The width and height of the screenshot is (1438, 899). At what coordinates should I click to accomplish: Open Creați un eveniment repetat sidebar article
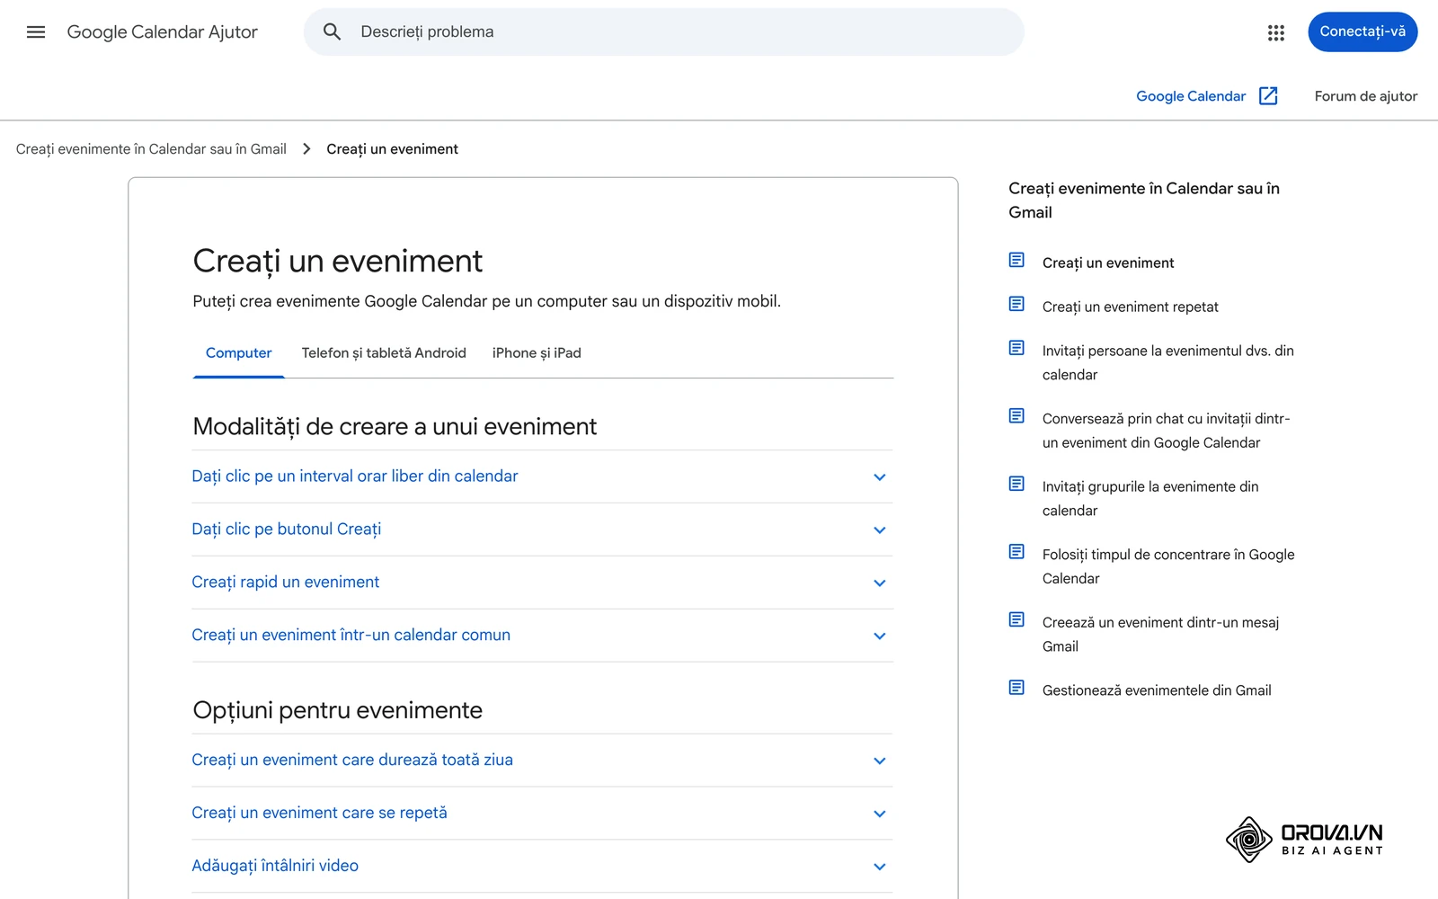[x=1130, y=307]
